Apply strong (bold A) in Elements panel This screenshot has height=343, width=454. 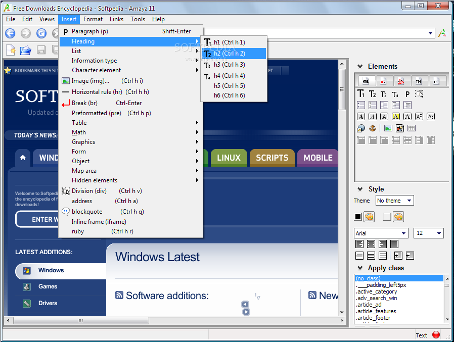coord(361,117)
